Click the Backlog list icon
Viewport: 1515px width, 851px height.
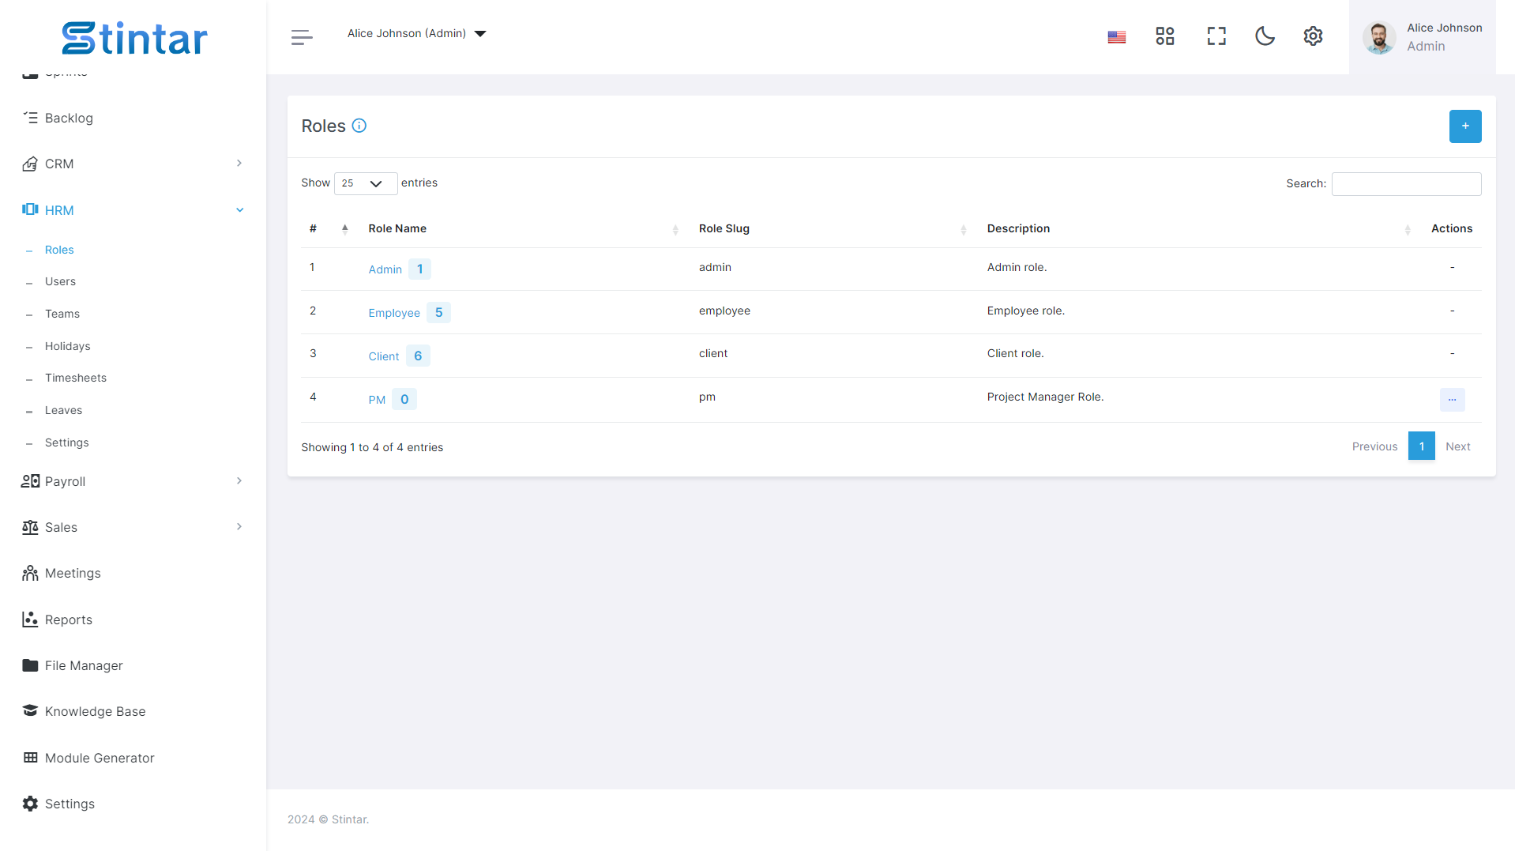pyautogui.click(x=30, y=118)
